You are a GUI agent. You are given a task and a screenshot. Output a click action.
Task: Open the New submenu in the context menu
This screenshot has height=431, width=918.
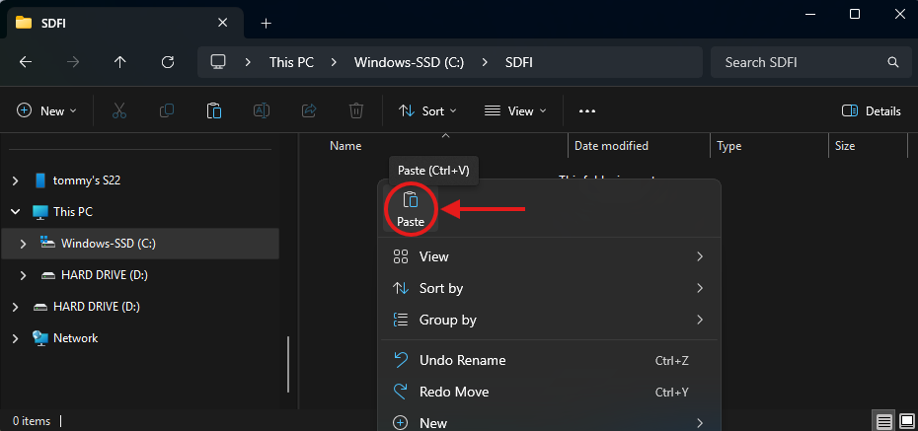click(x=549, y=422)
